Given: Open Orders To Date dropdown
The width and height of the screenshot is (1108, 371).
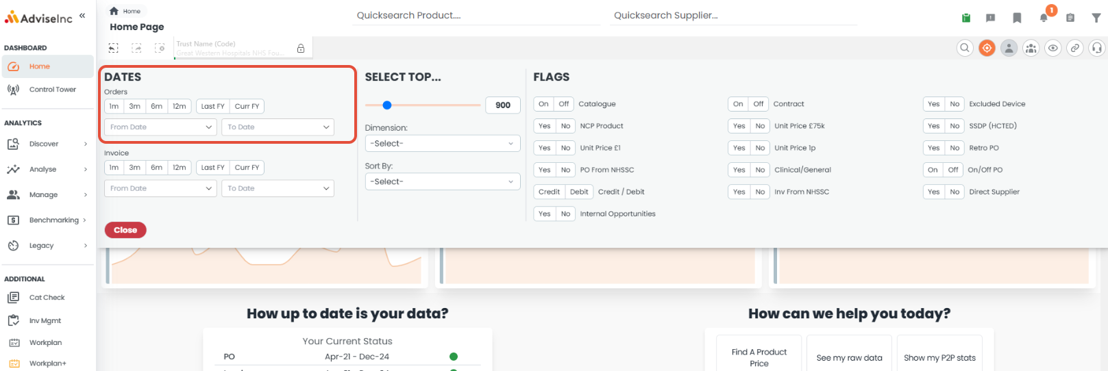Looking at the screenshot, I should tap(278, 127).
